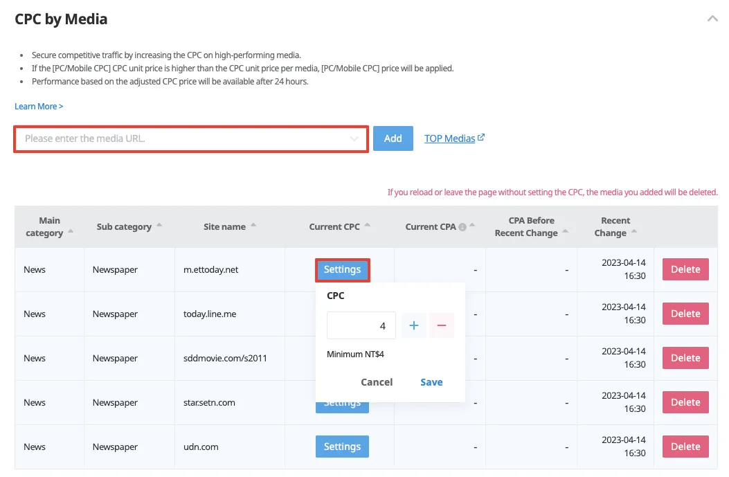Save the CPC value in popup
Image resolution: width=729 pixels, height=477 pixels.
click(431, 382)
